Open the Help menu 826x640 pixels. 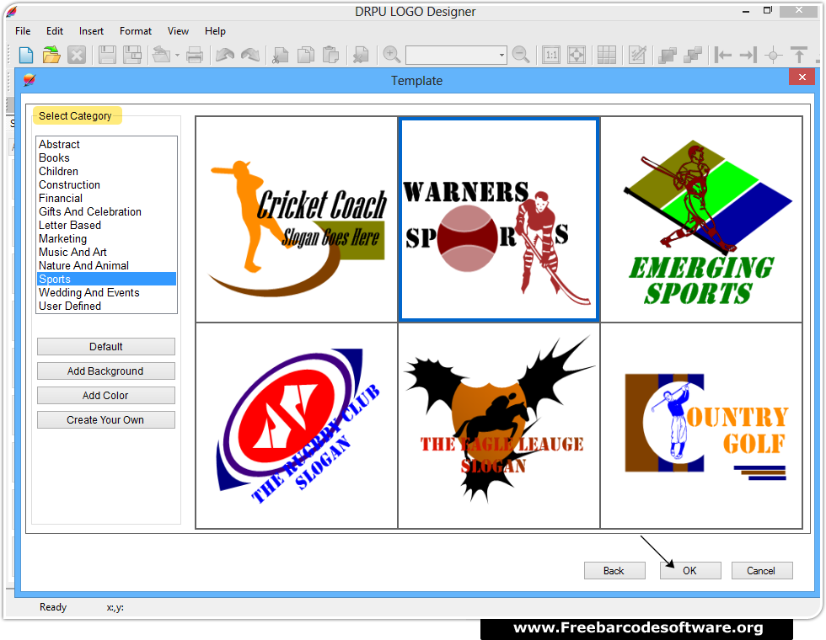215,31
